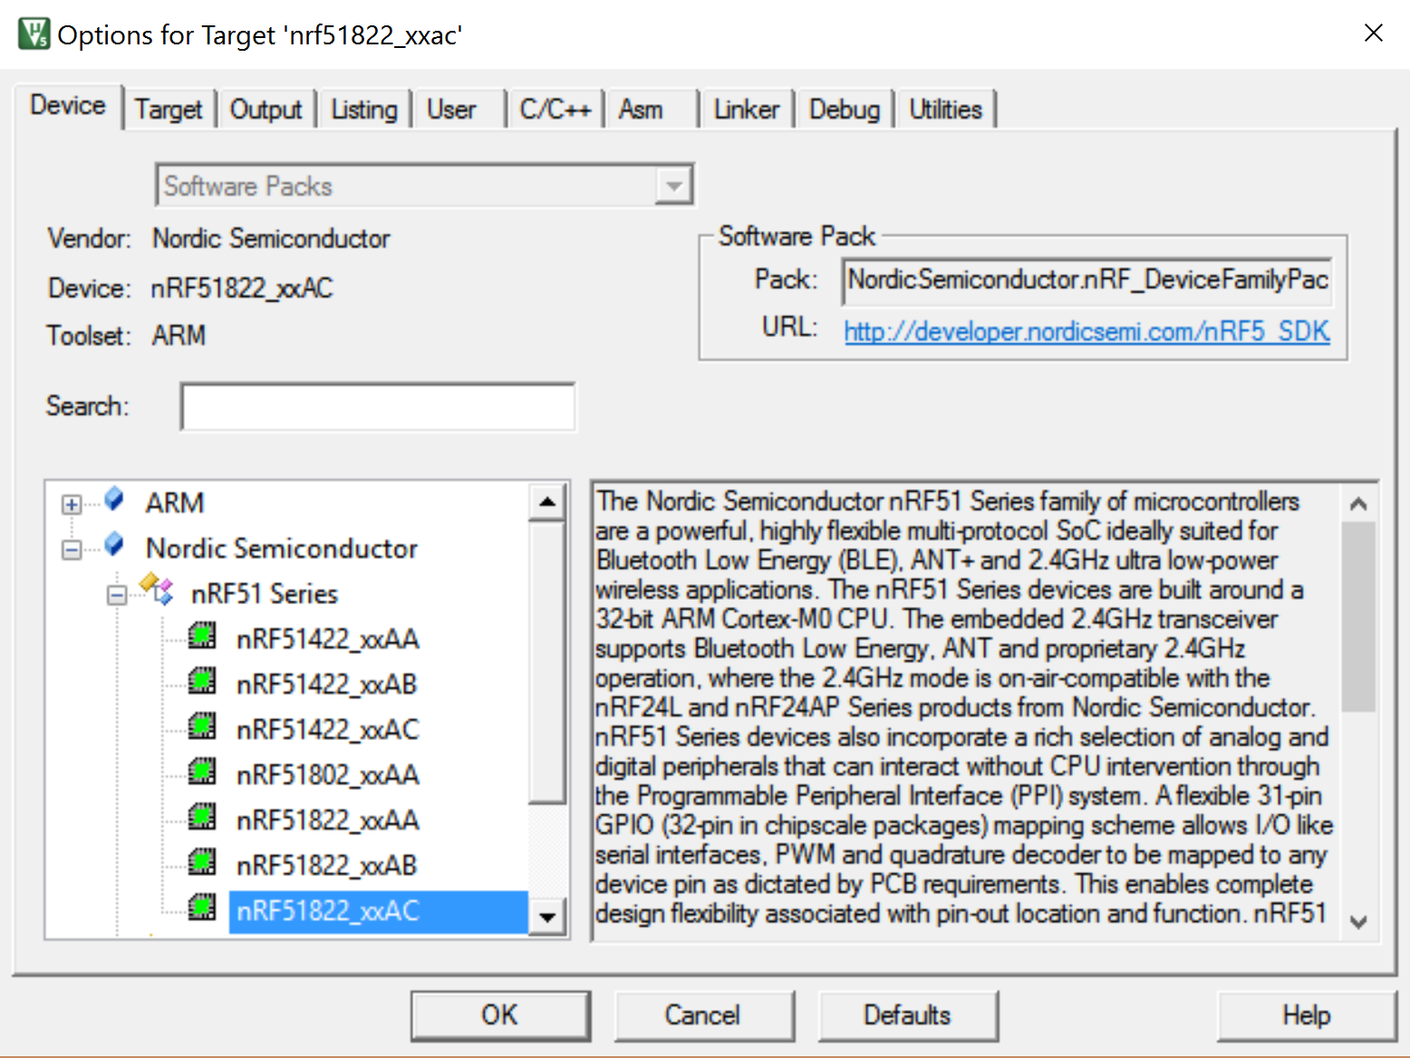The image size is (1410, 1058).
Task: Expand the ARM vendor node
Action: coord(72,505)
